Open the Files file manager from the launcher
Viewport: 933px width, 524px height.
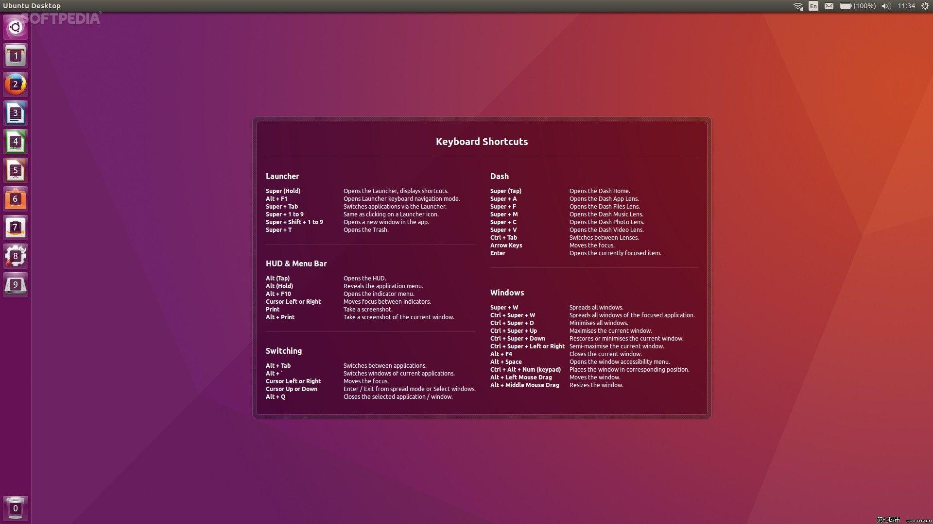pyautogui.click(x=16, y=56)
